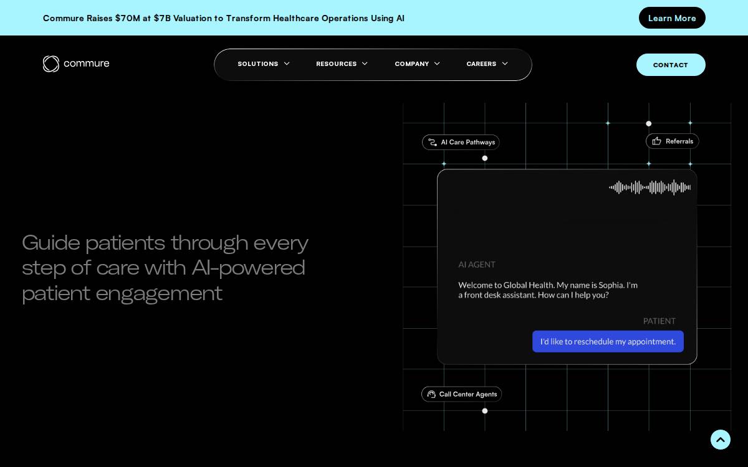Image resolution: width=748 pixels, height=467 pixels.
Task: Click the Welcome to Global Health message
Action: 548,290
